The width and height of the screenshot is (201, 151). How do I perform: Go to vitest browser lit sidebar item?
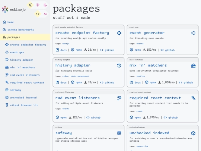coord(26,105)
